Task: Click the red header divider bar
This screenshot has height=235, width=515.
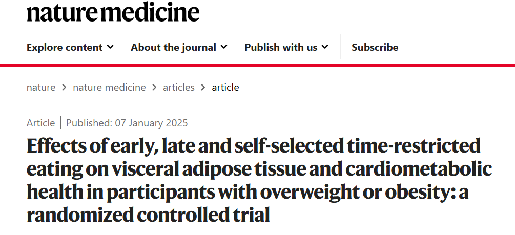Action: [257, 66]
